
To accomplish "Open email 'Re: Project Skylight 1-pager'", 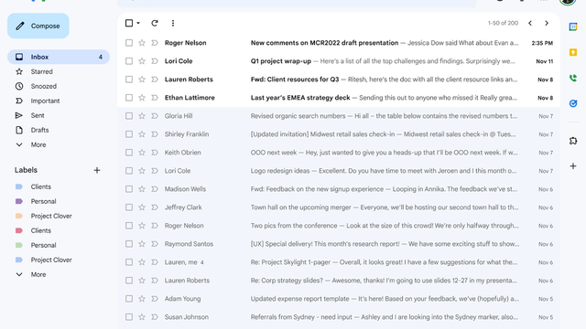I will pos(339,262).
